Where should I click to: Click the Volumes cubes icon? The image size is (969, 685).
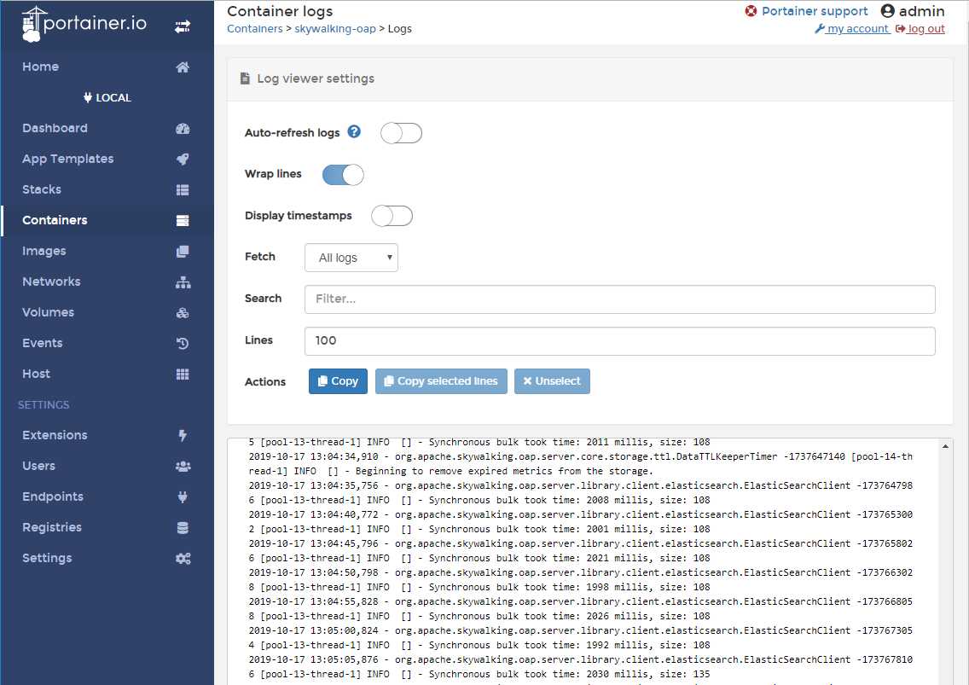[183, 313]
